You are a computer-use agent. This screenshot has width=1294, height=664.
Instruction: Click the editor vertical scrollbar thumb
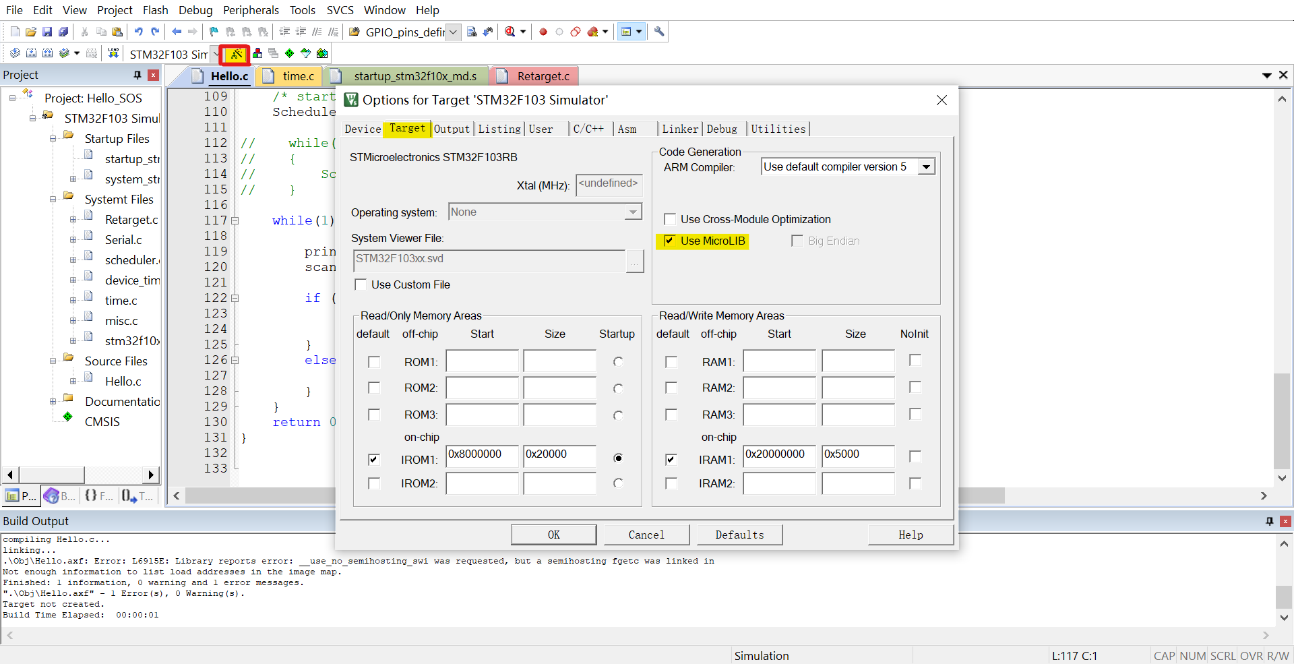[1282, 421]
